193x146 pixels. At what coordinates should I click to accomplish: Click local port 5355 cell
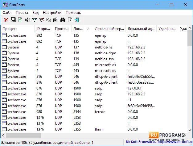[x=77, y=129]
